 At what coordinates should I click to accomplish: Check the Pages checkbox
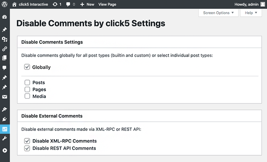click(x=27, y=89)
